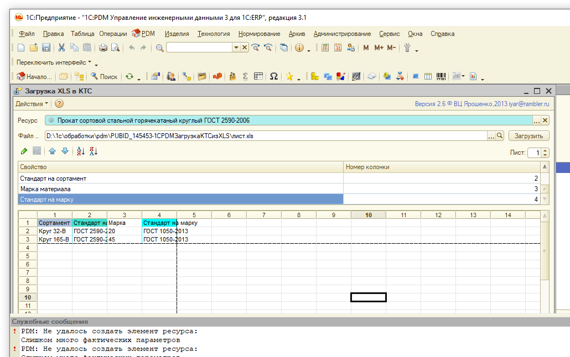Click the green refresh arrows icon

[x=129, y=76]
